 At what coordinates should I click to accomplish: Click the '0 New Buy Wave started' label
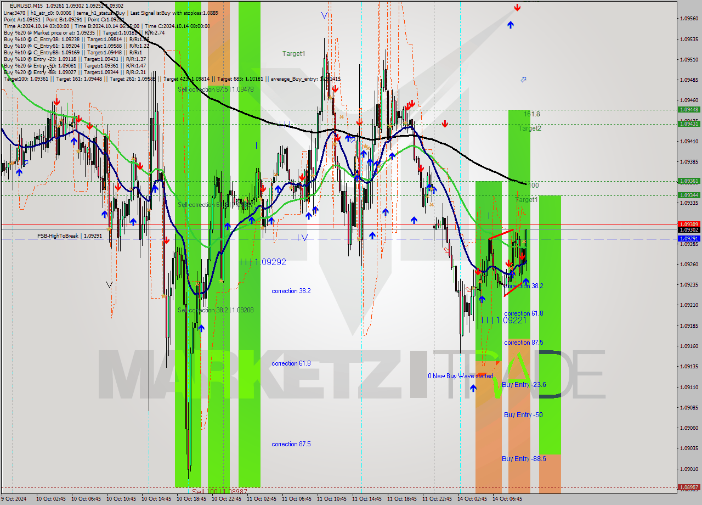[461, 376]
